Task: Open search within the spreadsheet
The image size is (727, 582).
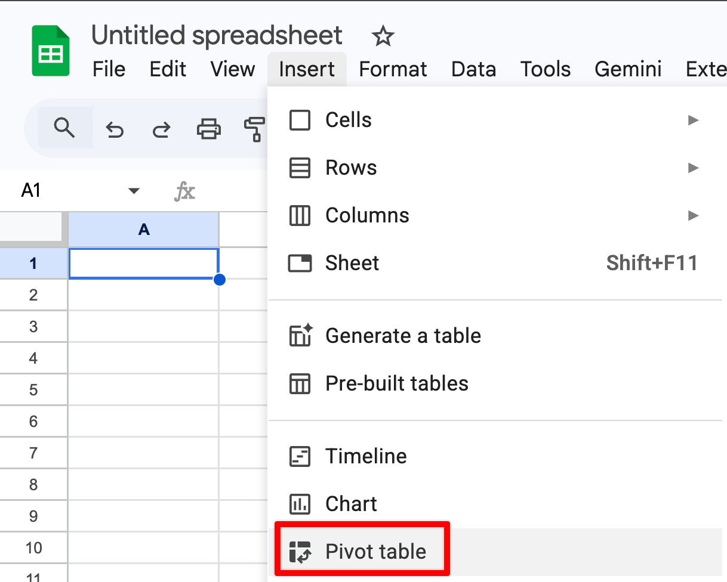Action: (x=65, y=129)
